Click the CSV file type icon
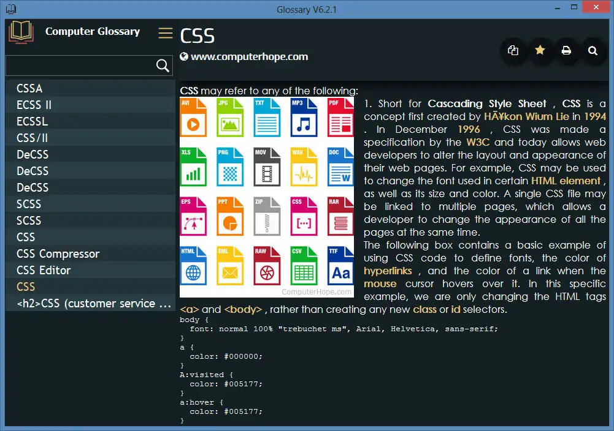This screenshot has width=614, height=431. [304, 266]
